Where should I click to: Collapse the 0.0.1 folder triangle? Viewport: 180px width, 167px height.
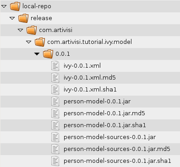(x=37, y=54)
